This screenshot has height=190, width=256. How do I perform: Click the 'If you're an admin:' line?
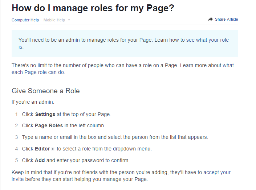[x=33, y=102]
